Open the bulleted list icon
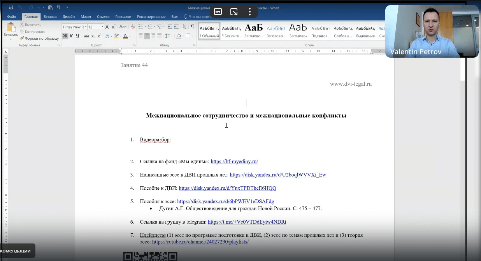The image size is (481, 261). pyautogui.click(x=142, y=26)
